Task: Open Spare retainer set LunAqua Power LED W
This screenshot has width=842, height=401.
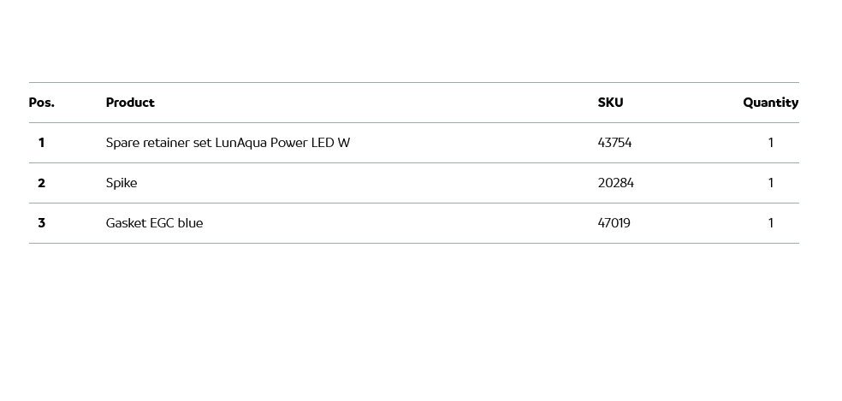Action: 228,143
